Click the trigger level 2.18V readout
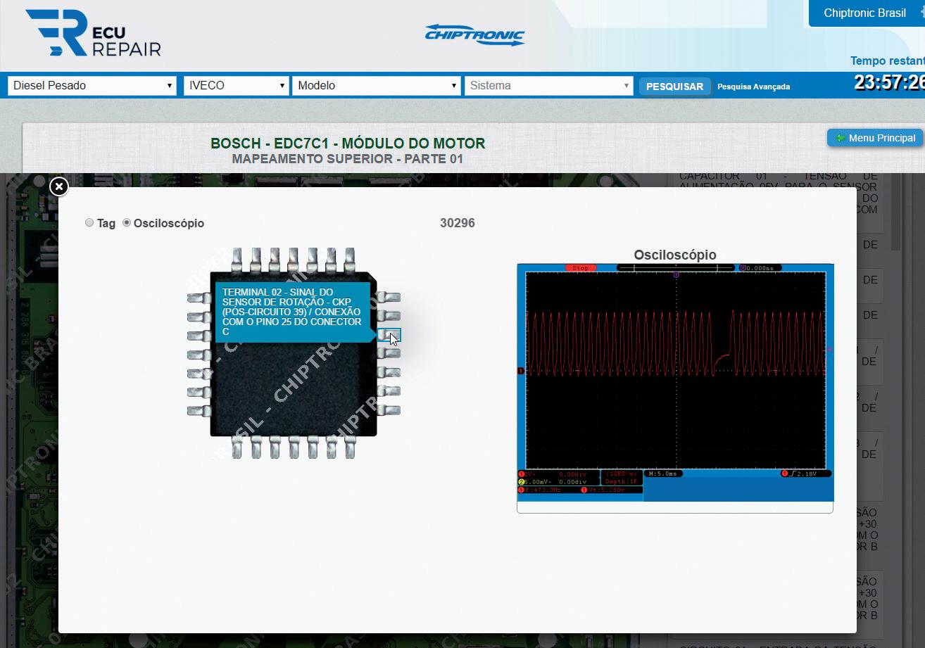The height and width of the screenshot is (648, 925). pos(805,474)
